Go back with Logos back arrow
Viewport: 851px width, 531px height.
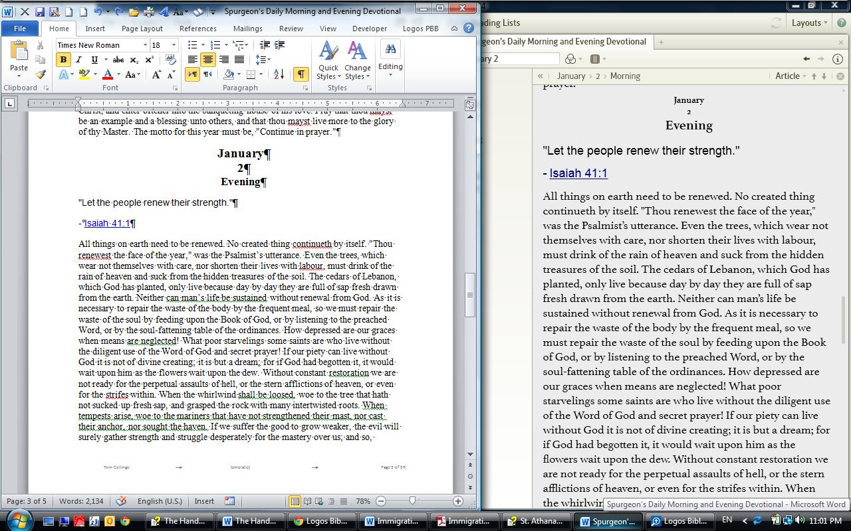806,59
